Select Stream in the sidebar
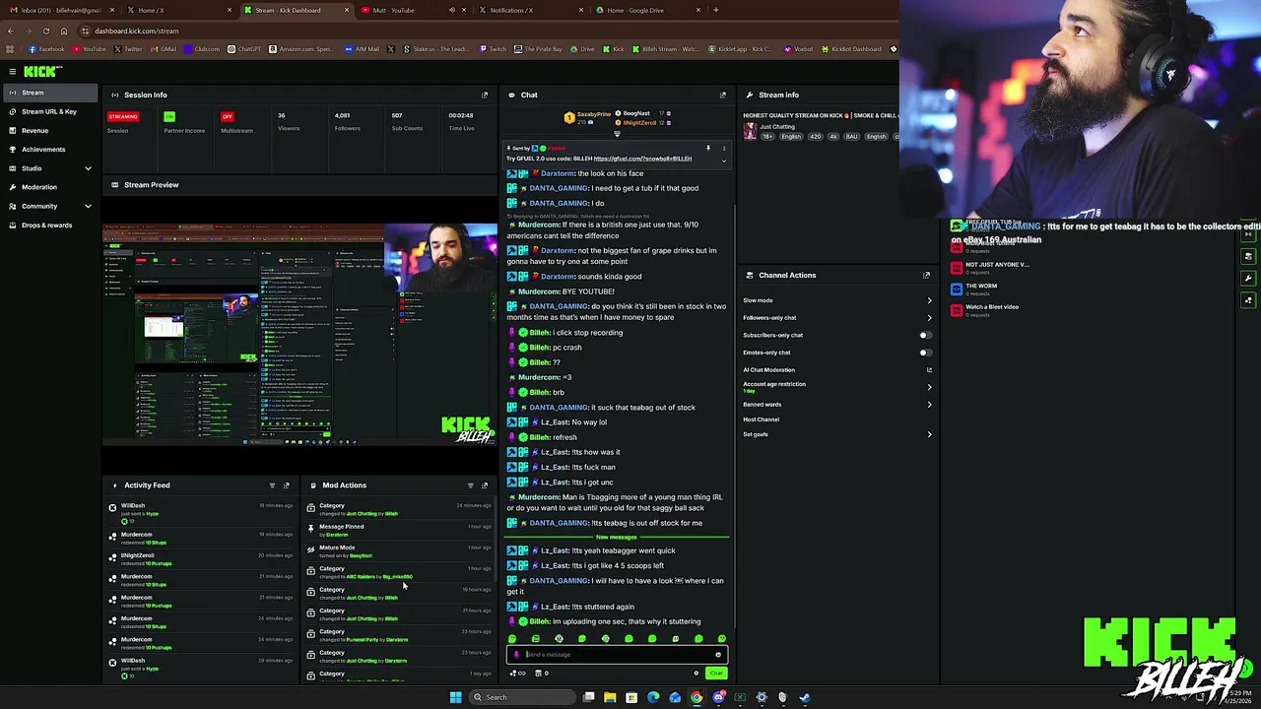 coord(49,93)
